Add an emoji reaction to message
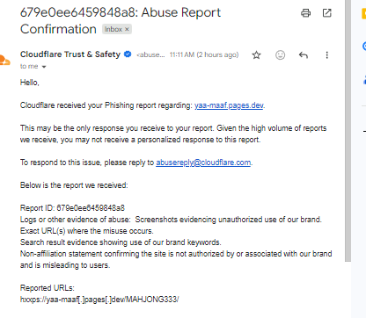Image resolution: width=366 pixels, height=318 pixels. [280, 55]
